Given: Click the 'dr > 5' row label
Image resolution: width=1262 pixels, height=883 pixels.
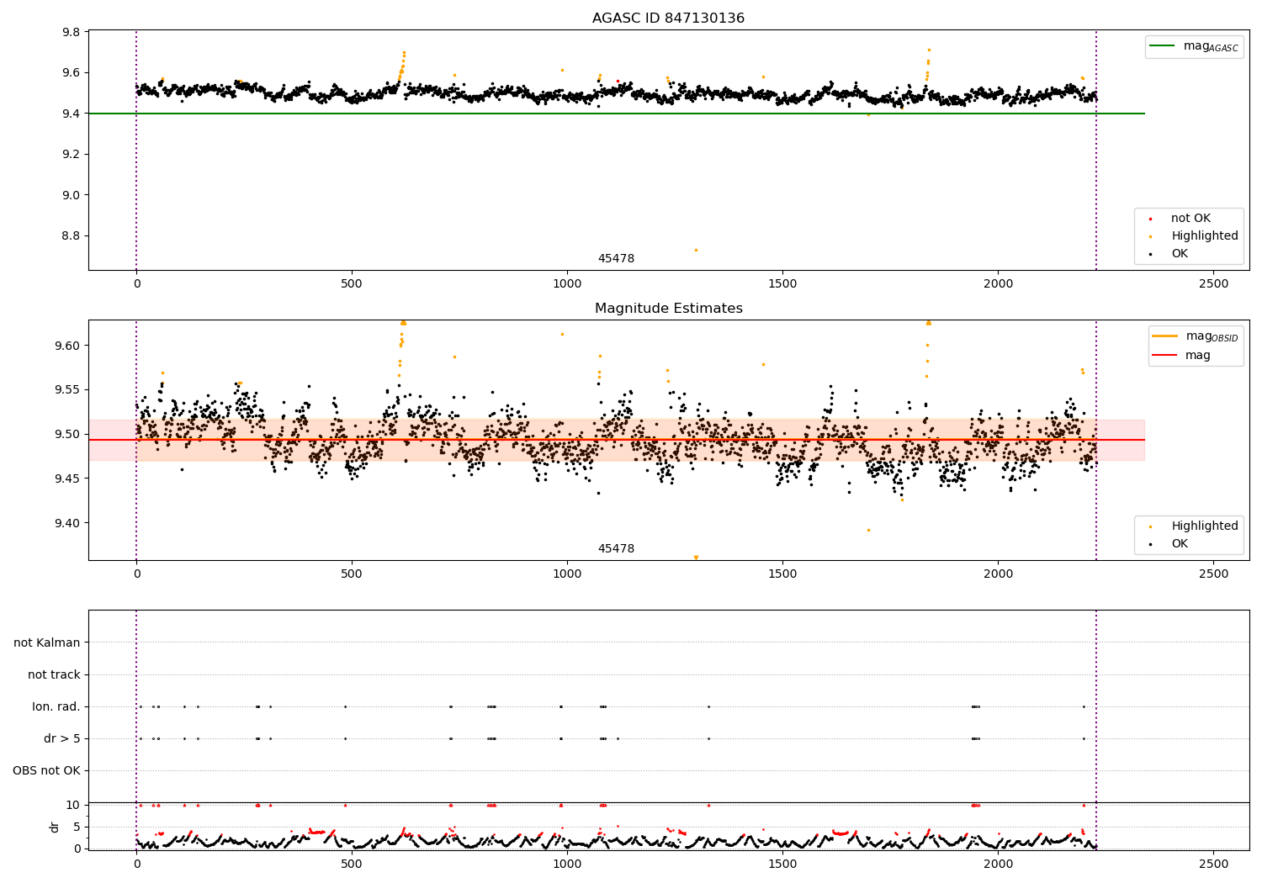Looking at the screenshot, I should pyautogui.click(x=62, y=738).
